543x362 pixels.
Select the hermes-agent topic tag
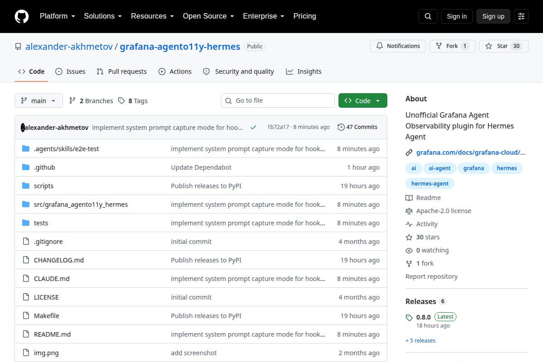[430, 184]
